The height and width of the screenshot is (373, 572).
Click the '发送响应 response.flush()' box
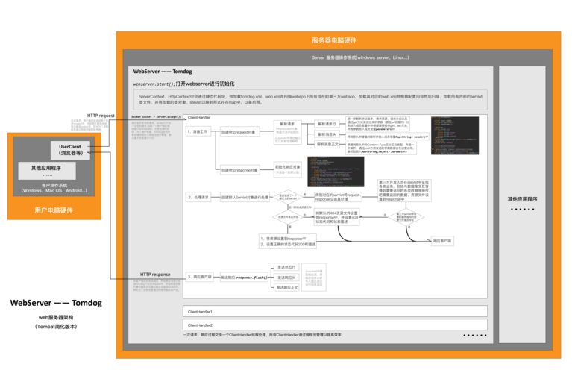coord(244,278)
